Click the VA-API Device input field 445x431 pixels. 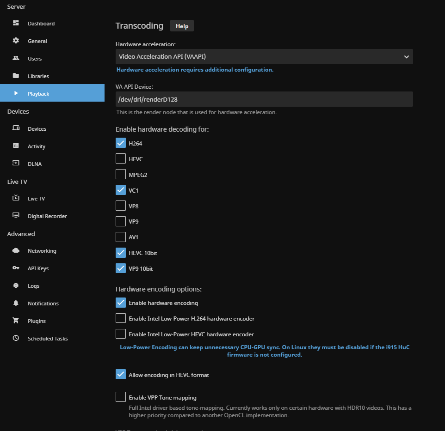click(264, 99)
